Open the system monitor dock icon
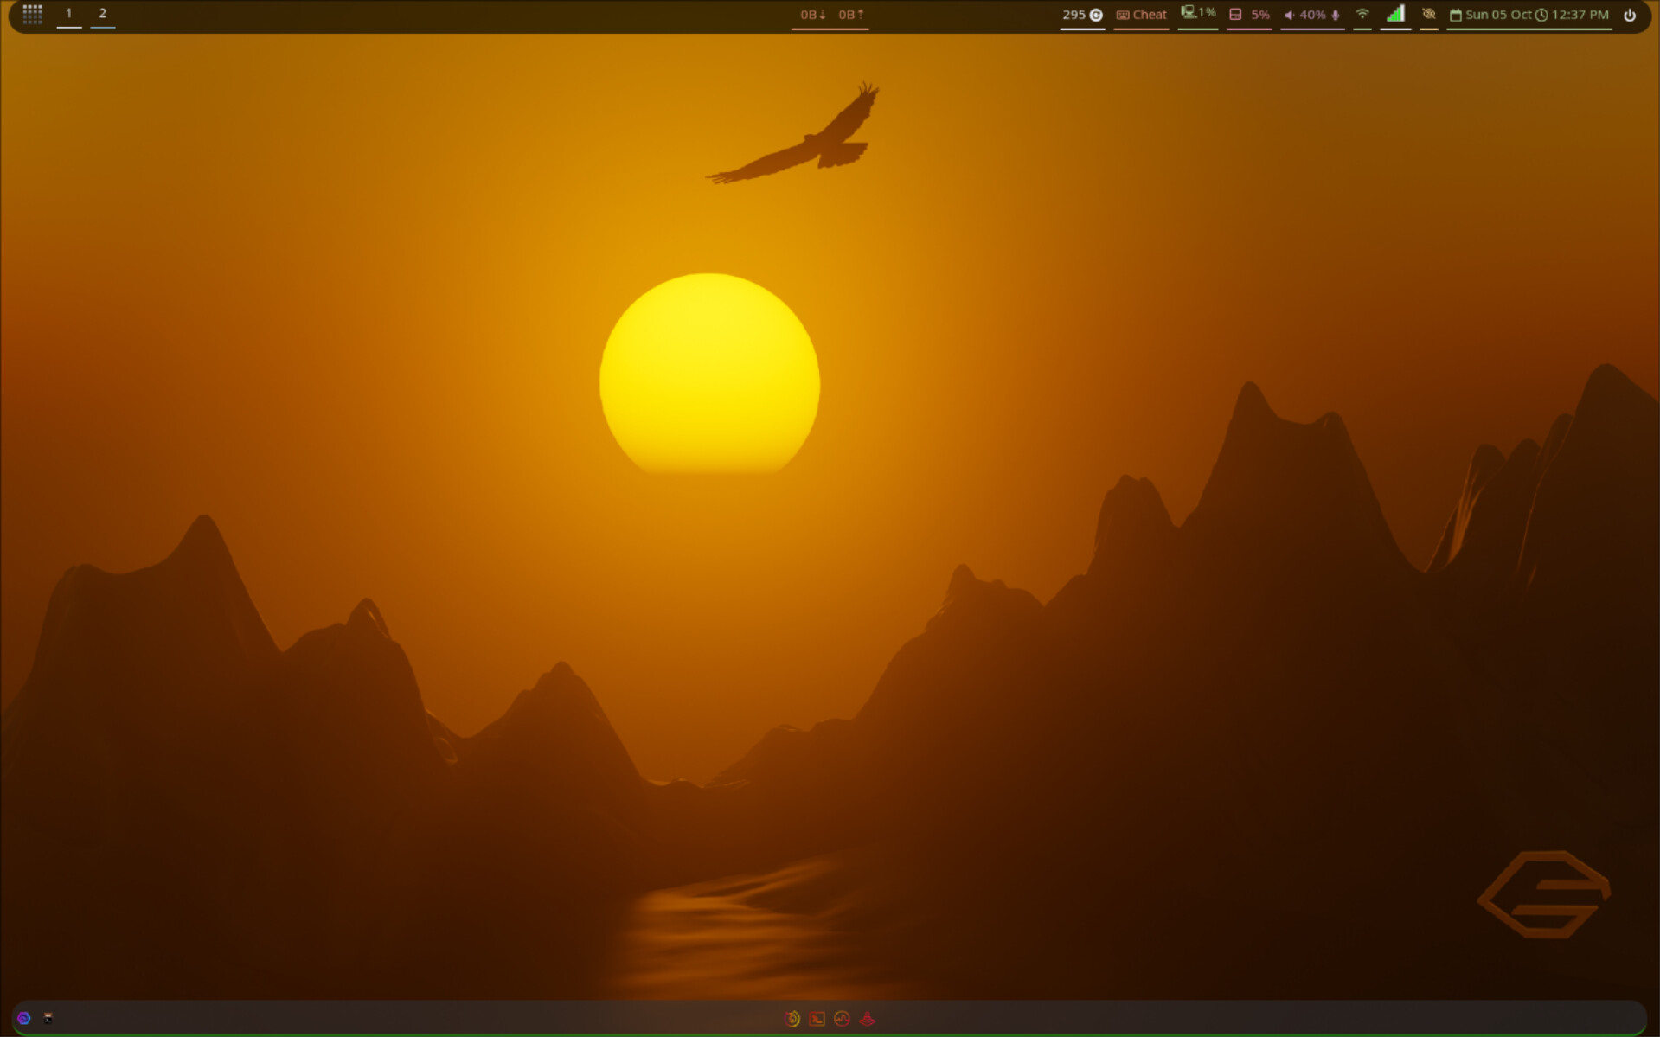1660x1037 pixels. click(842, 1019)
